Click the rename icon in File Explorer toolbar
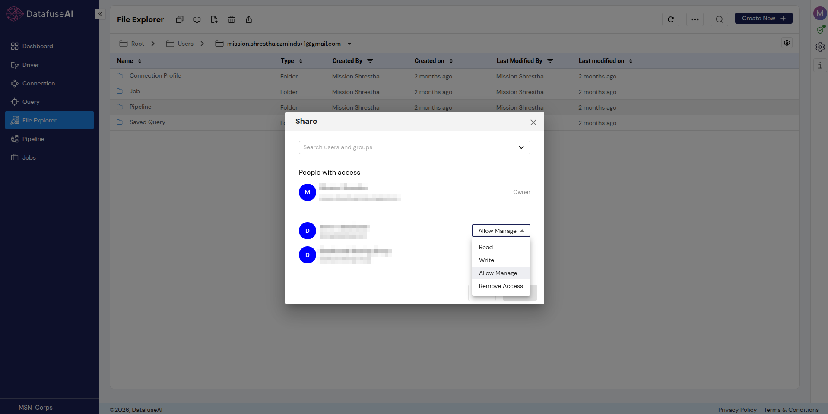 click(197, 19)
